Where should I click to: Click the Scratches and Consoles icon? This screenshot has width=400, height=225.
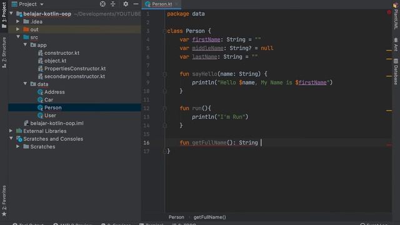point(19,139)
